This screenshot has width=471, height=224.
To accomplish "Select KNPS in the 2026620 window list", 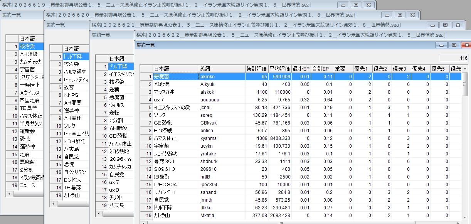I will pyautogui.click(x=76, y=95).
